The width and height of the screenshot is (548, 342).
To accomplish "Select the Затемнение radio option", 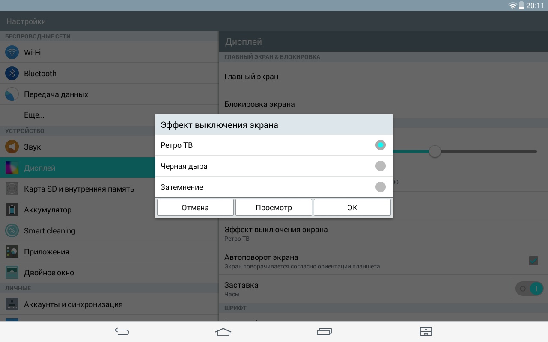I will coord(380,187).
